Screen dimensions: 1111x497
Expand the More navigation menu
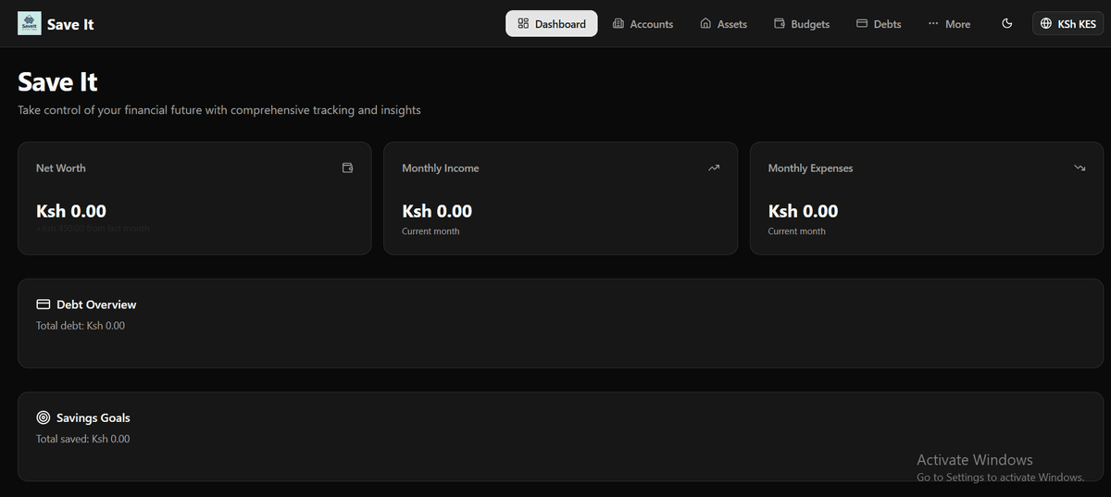pos(949,24)
